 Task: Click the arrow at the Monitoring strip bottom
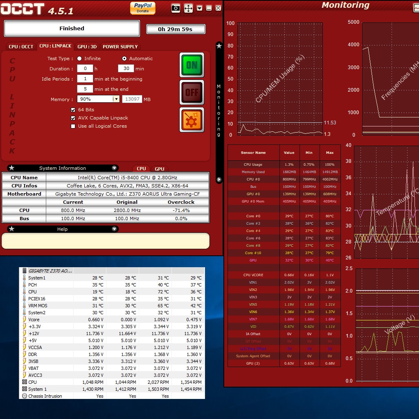[x=219, y=180]
